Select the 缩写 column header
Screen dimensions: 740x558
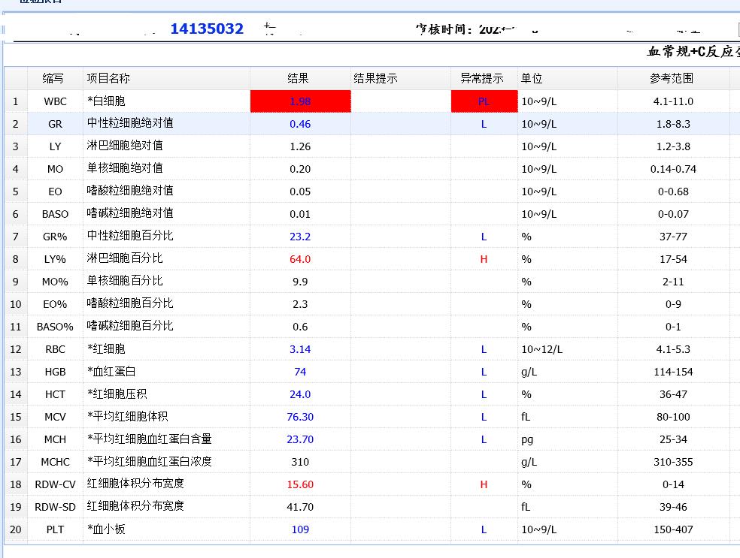tap(54, 77)
